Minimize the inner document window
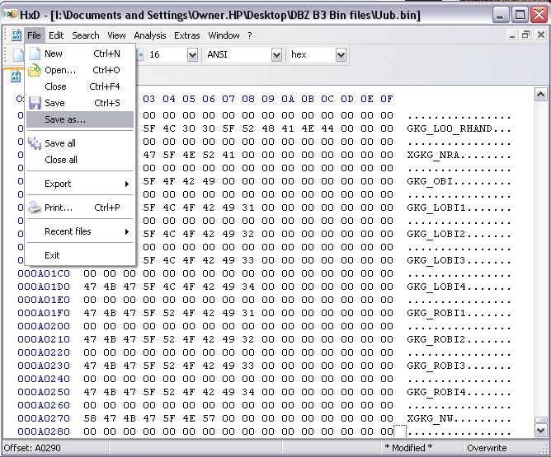 click(x=512, y=35)
